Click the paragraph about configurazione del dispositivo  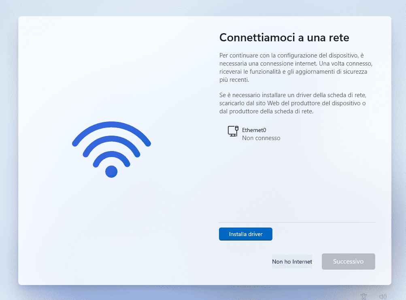(296, 67)
